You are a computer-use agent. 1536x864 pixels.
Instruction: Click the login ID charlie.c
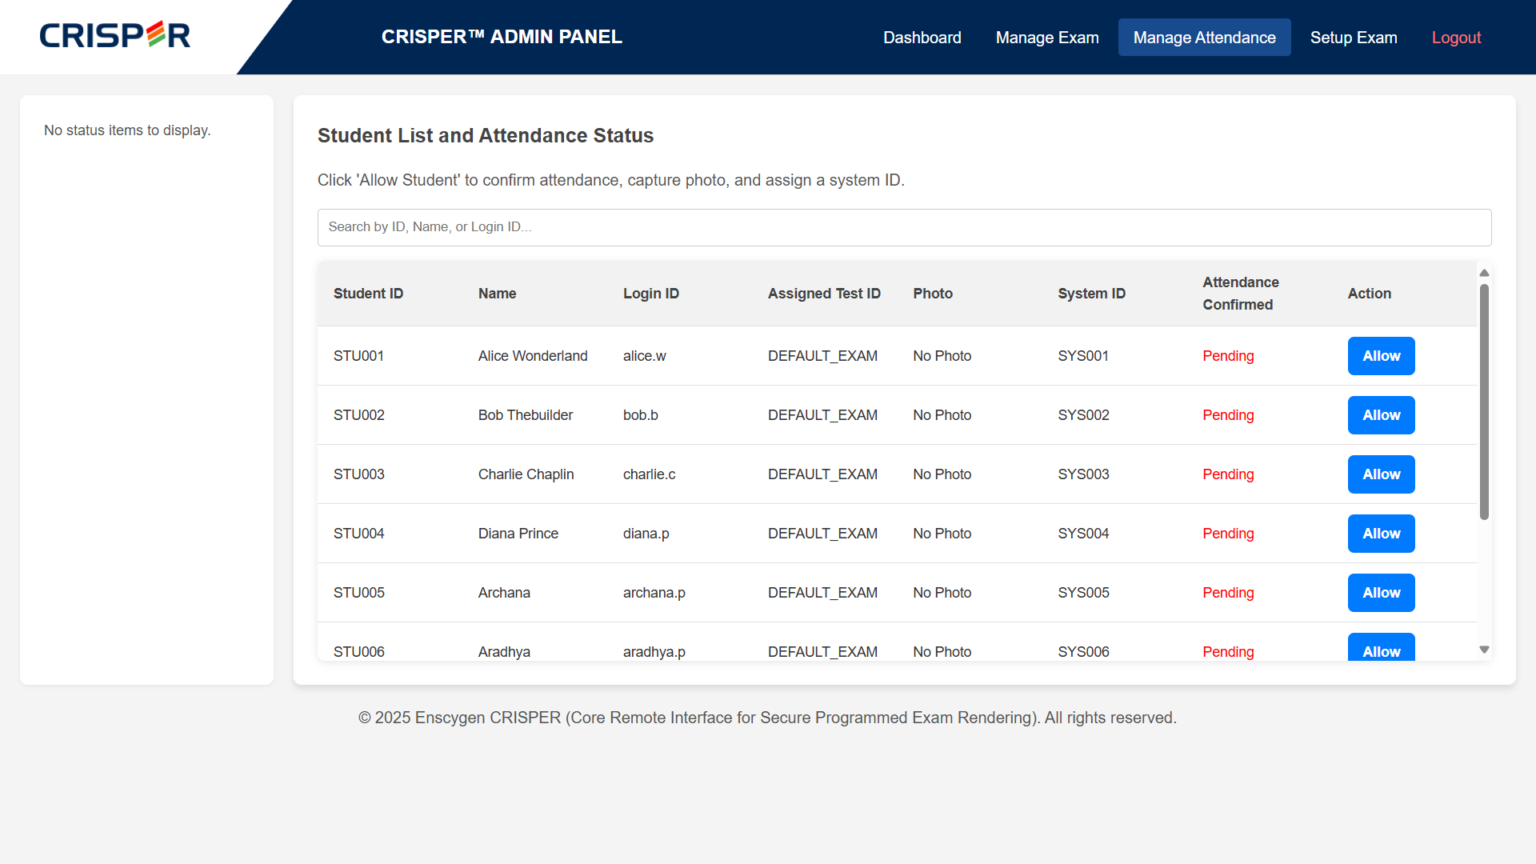click(x=649, y=474)
